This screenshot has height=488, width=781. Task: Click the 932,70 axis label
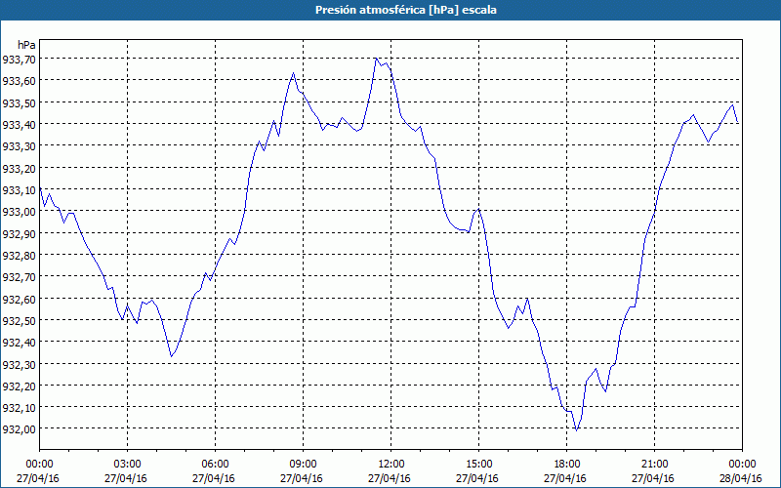pyautogui.click(x=19, y=276)
